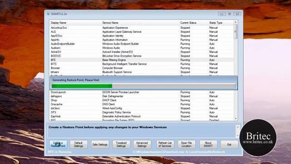The width and height of the screenshot is (291, 164).
Task: Select the bthserv row
Action: [x=141, y=72]
